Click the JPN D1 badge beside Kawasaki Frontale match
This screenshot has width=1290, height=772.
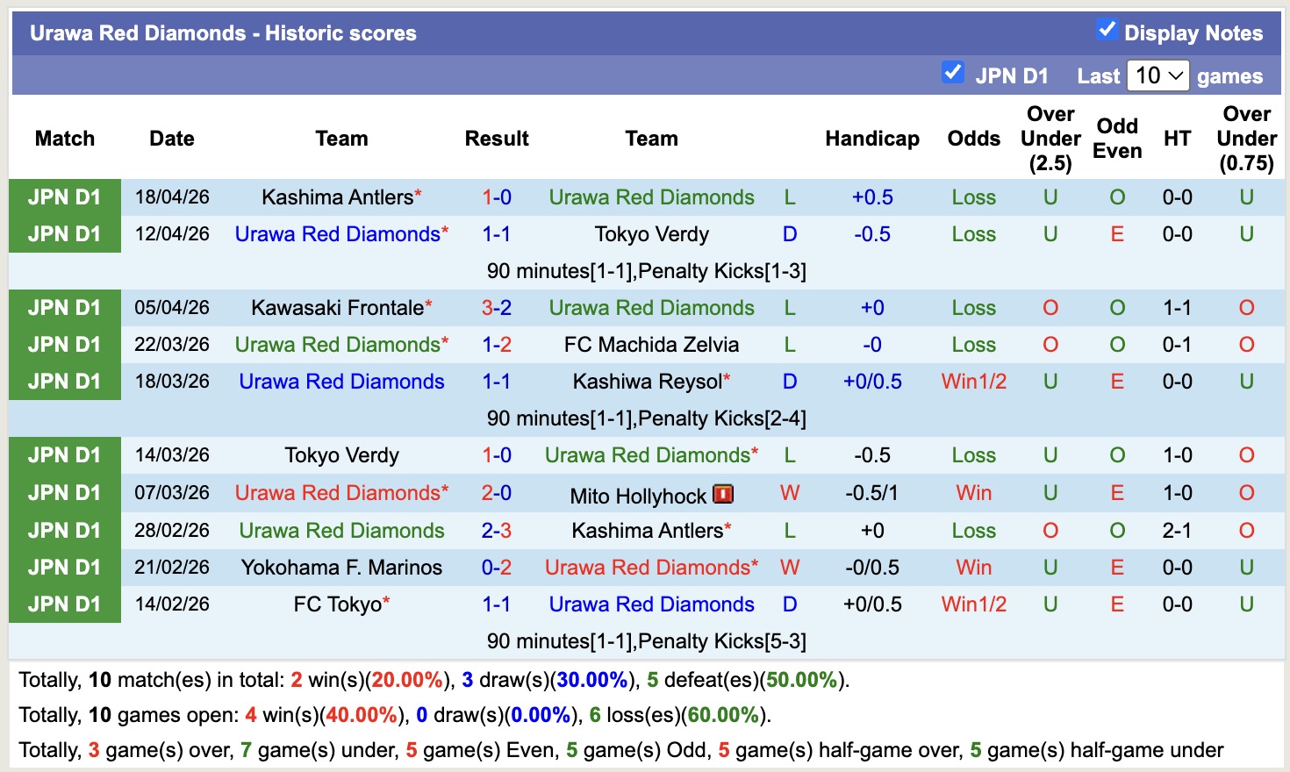64,307
